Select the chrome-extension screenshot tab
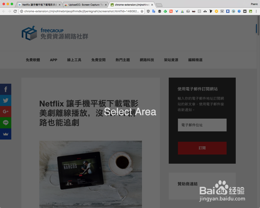The image size is (260, 208). coord(132,5)
